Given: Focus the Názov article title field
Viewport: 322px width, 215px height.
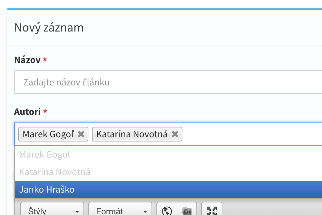Looking at the screenshot, I should (x=168, y=82).
